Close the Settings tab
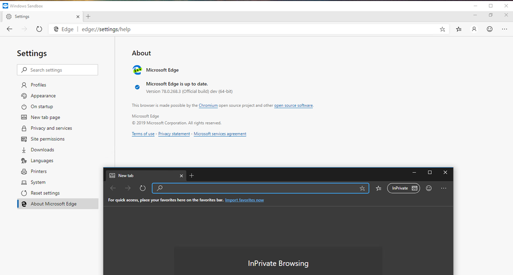This screenshot has height=275, width=513. pyautogui.click(x=78, y=17)
